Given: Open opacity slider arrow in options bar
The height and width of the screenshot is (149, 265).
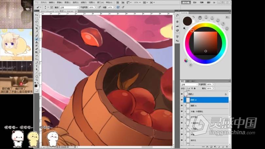Looking at the screenshot, I should [96, 8].
